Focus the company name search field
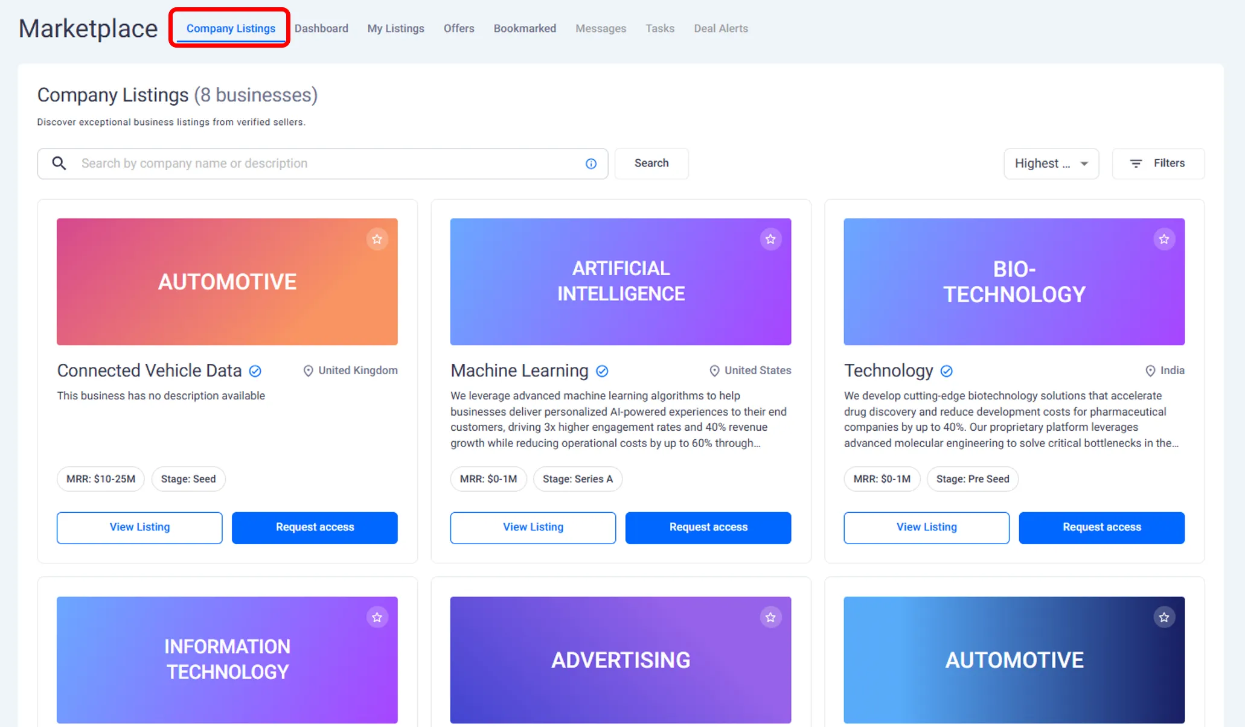 pyautogui.click(x=326, y=163)
